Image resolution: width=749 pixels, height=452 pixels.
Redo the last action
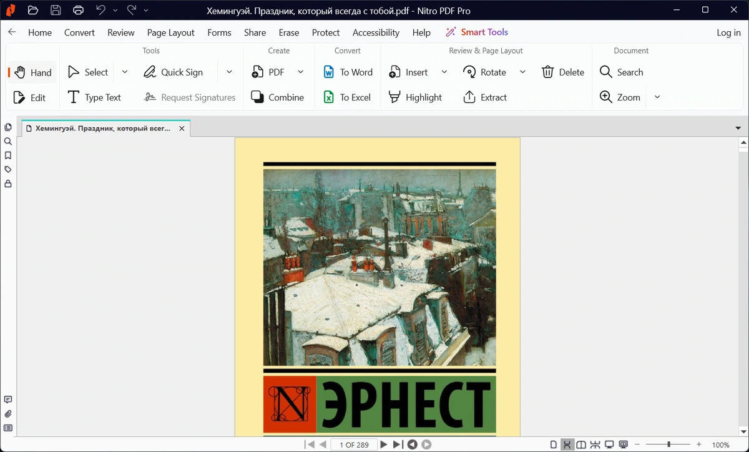click(x=131, y=10)
